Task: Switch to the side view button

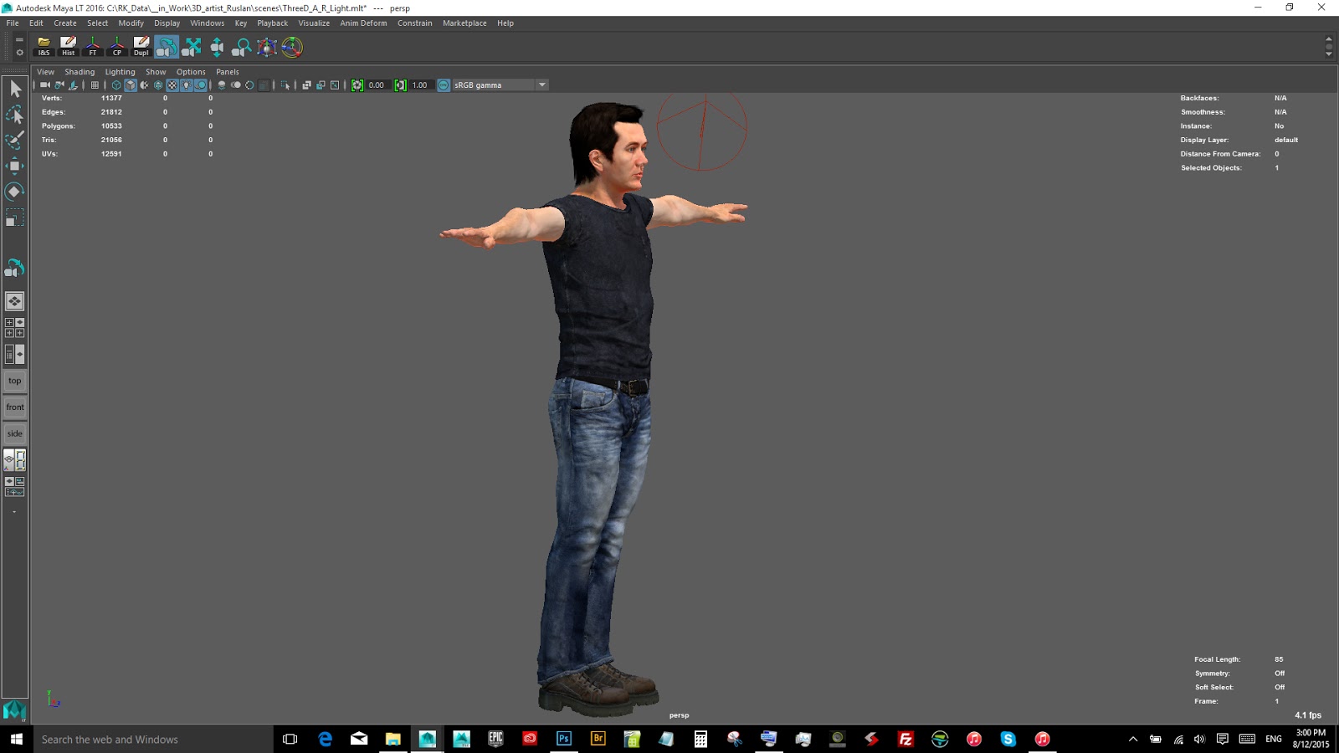Action: click(15, 434)
